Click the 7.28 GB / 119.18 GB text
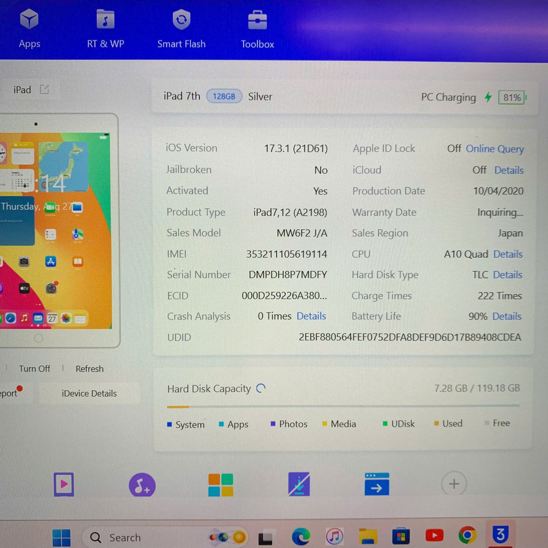The width and height of the screenshot is (548, 548). [477, 388]
